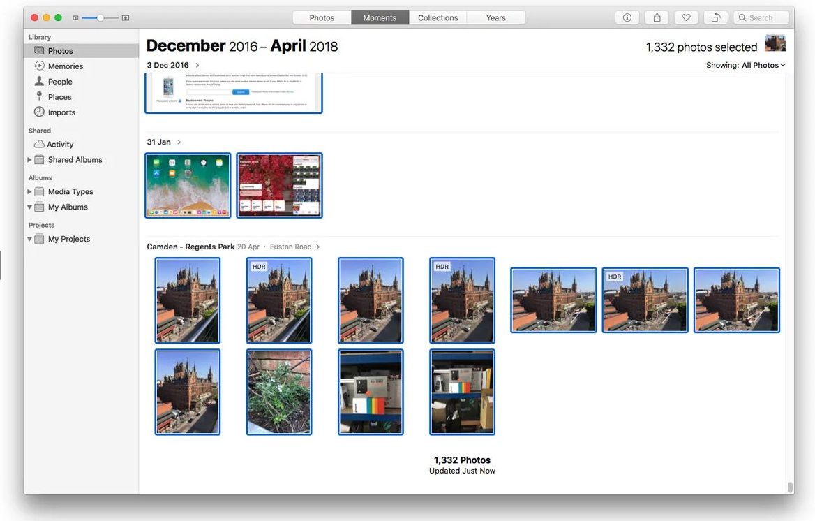Click the Updated Just Now status text
This screenshot has height=521, width=815.
(x=462, y=471)
